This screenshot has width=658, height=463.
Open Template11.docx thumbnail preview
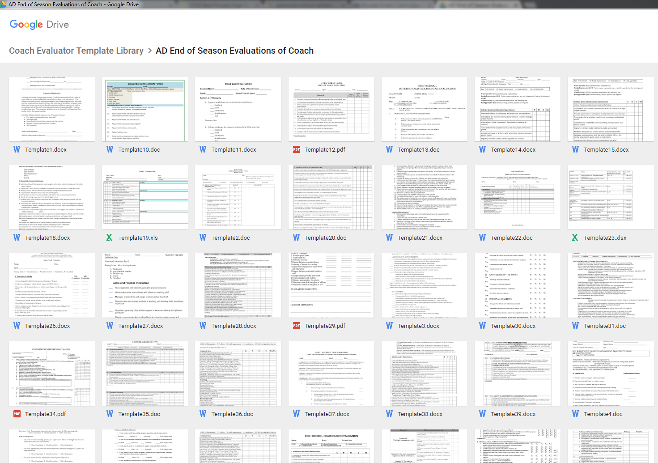(x=238, y=109)
